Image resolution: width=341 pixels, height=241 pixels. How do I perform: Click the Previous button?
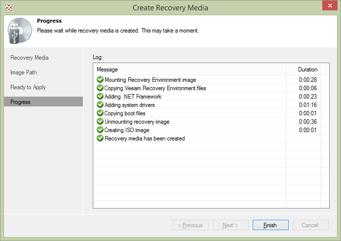[190, 225]
